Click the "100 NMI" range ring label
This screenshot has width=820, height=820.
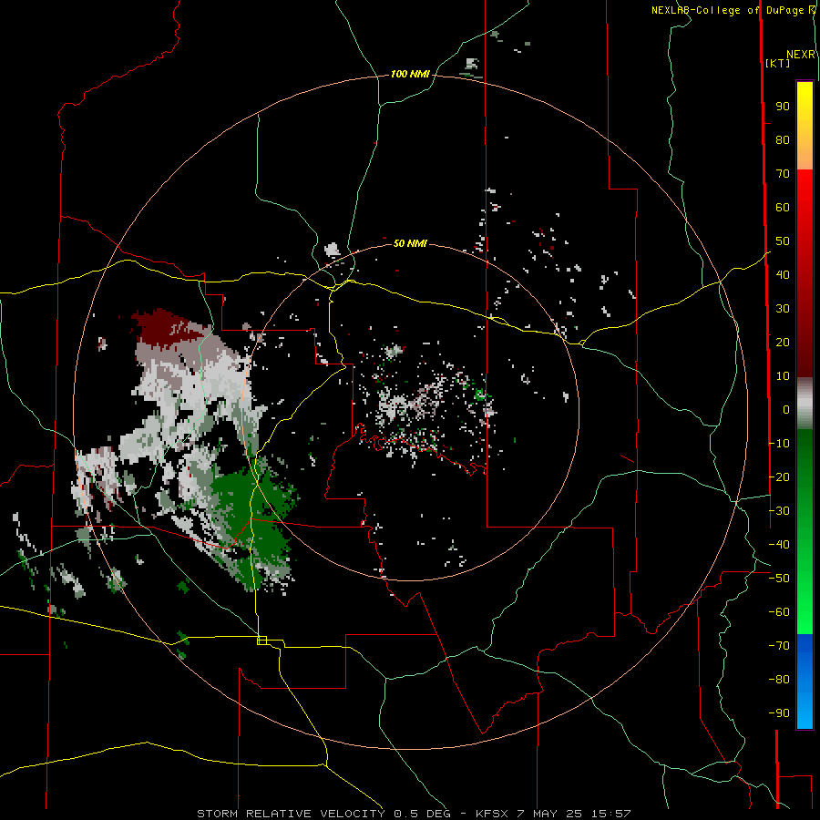click(x=410, y=75)
